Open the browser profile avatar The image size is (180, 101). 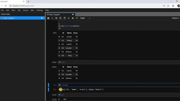[179, 6]
